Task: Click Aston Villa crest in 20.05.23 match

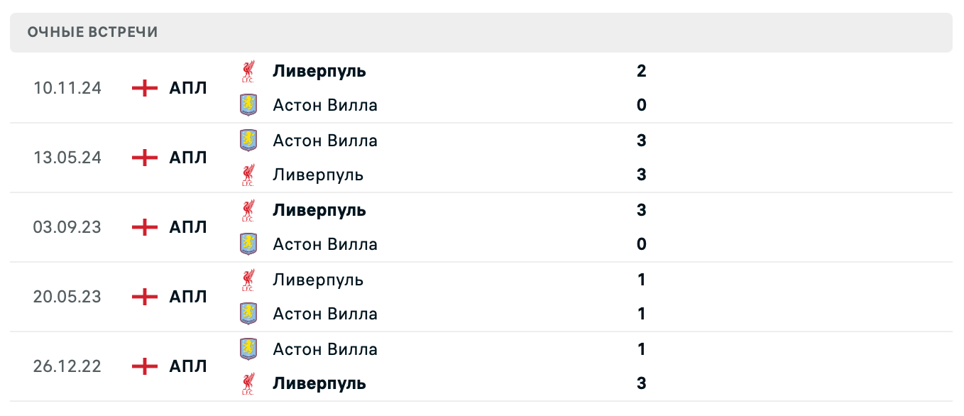Action: tap(248, 314)
